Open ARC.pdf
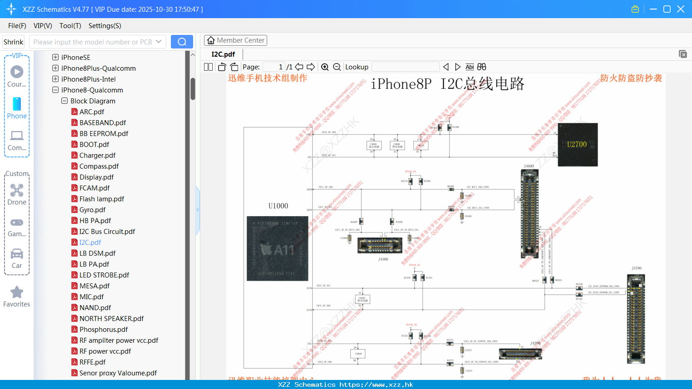The image size is (692, 389). tap(92, 112)
